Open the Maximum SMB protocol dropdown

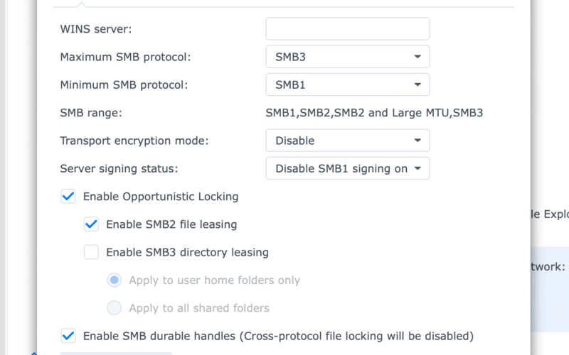347,57
